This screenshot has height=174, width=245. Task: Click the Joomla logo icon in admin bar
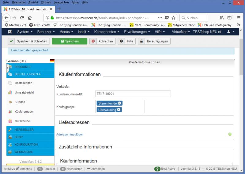pyautogui.click(x=10, y=32)
